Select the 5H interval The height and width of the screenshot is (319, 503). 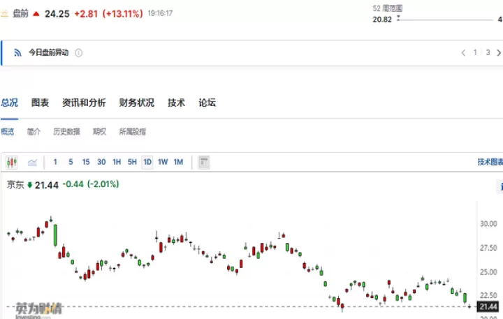(132, 162)
